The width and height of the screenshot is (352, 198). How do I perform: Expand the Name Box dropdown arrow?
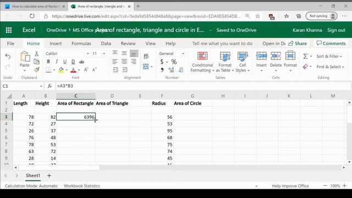click(41, 86)
